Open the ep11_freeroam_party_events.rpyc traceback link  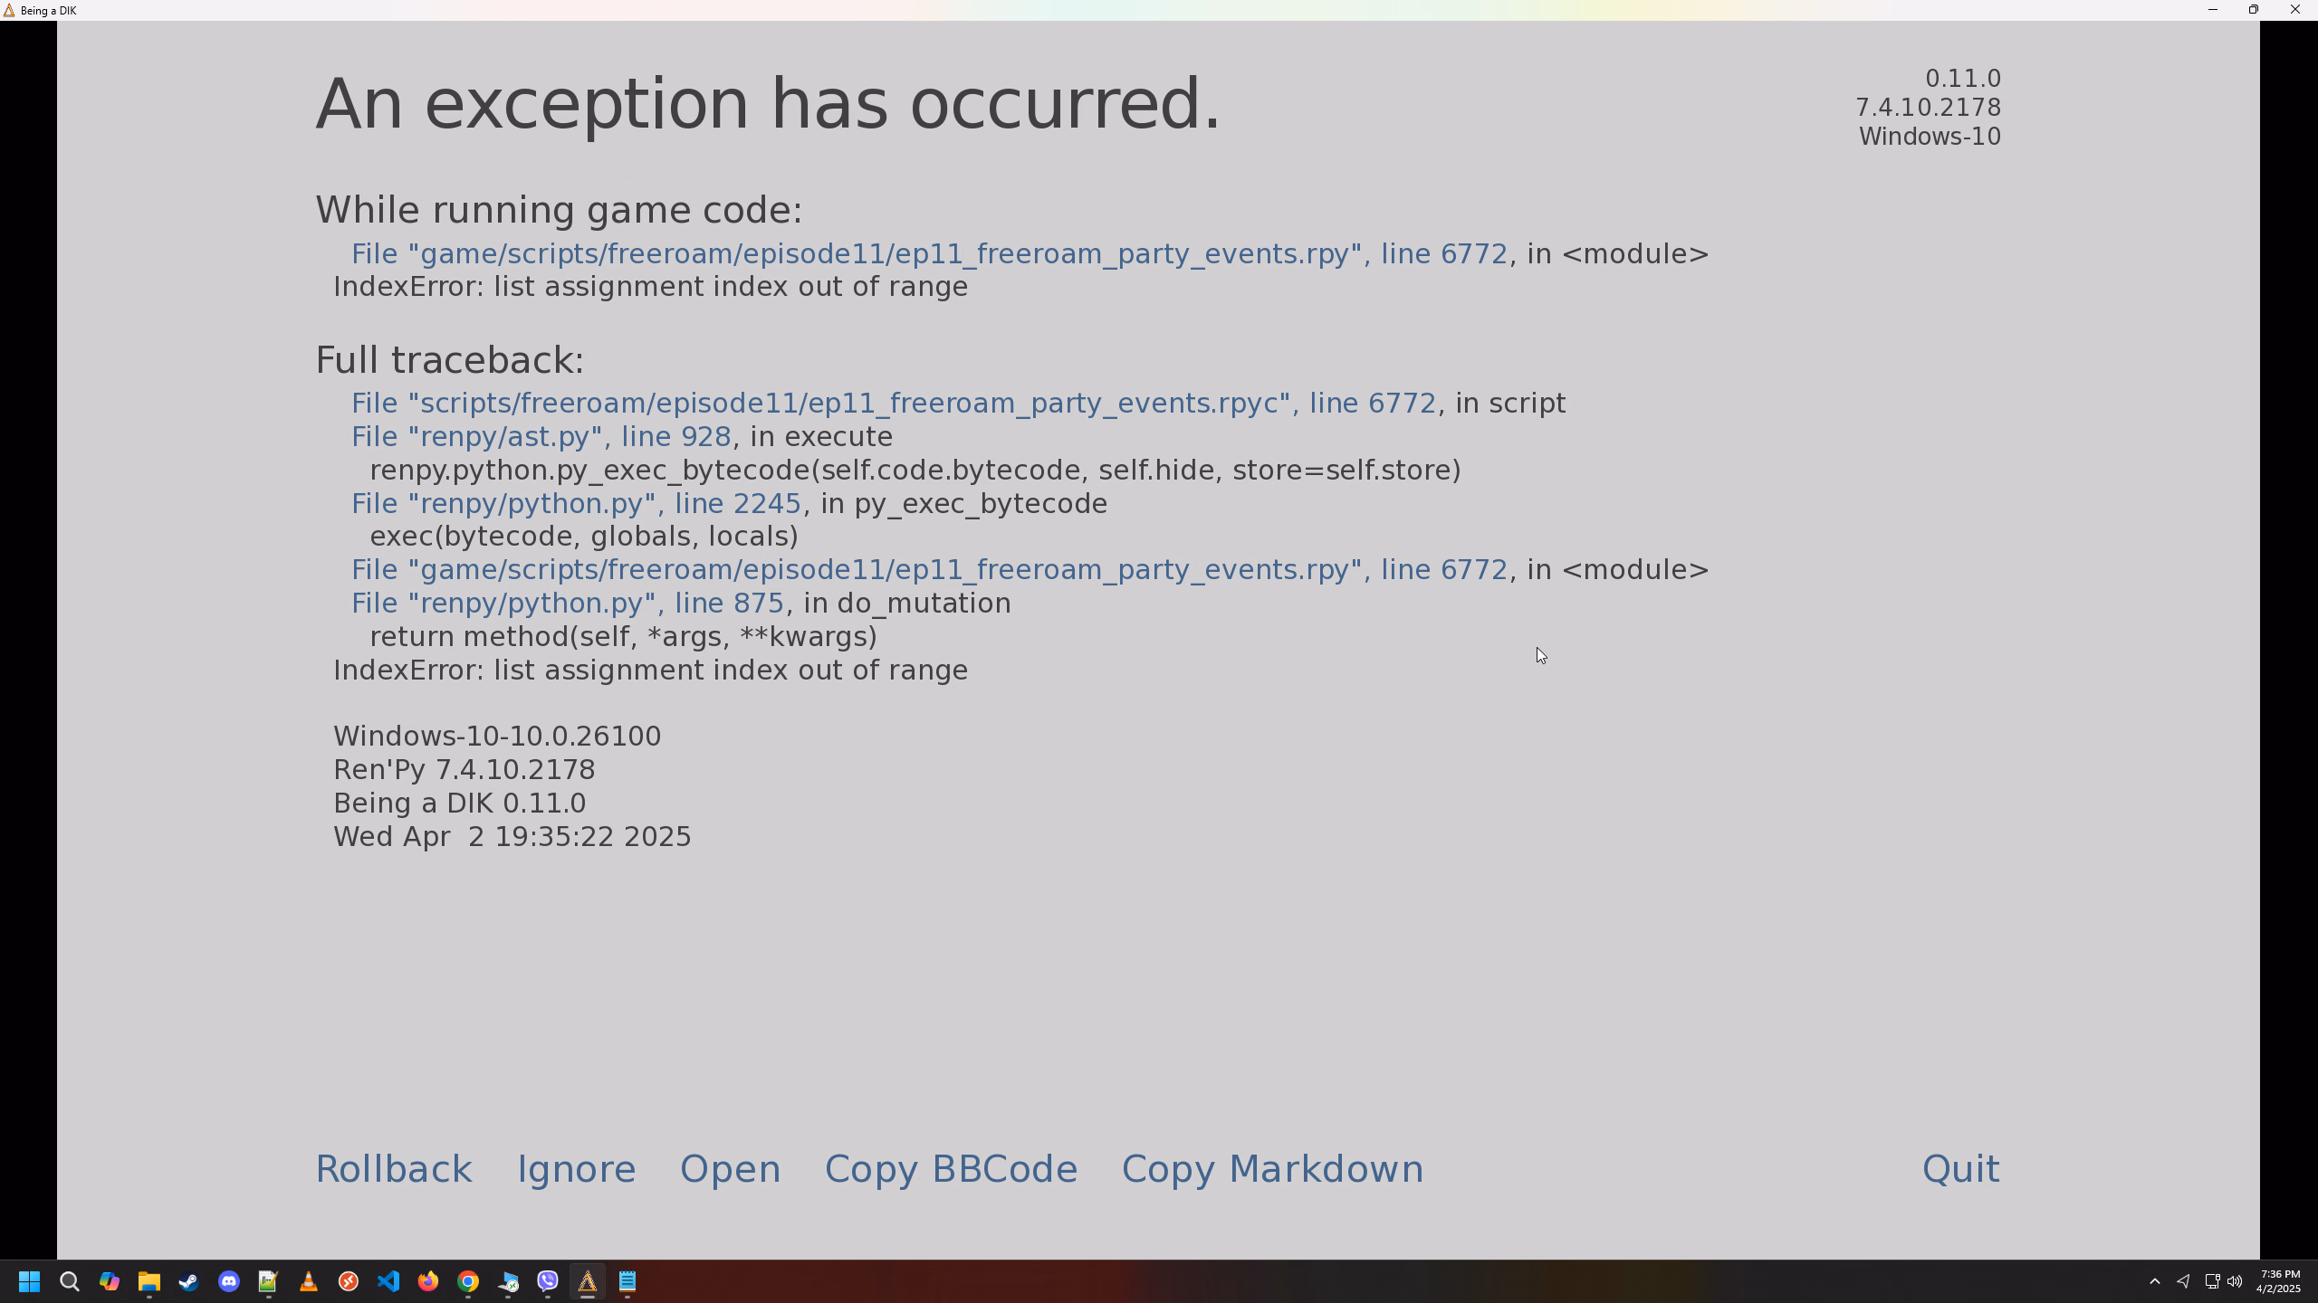(893, 404)
